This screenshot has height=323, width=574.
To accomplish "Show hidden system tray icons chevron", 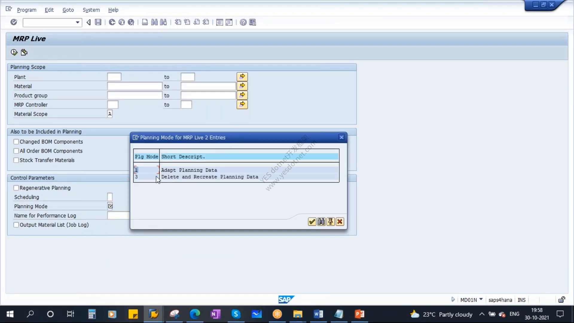I will 482,314.
